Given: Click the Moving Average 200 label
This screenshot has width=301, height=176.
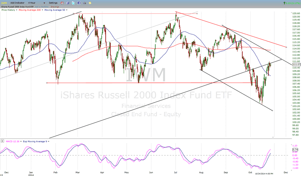Looking at the screenshot, I should [30, 10].
